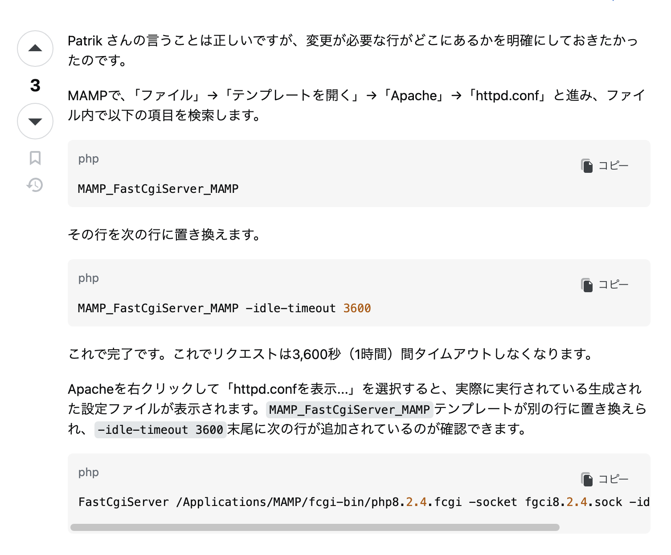Upvote this answer with the up arrow
Screen dimensions: 671x555
coord(35,49)
